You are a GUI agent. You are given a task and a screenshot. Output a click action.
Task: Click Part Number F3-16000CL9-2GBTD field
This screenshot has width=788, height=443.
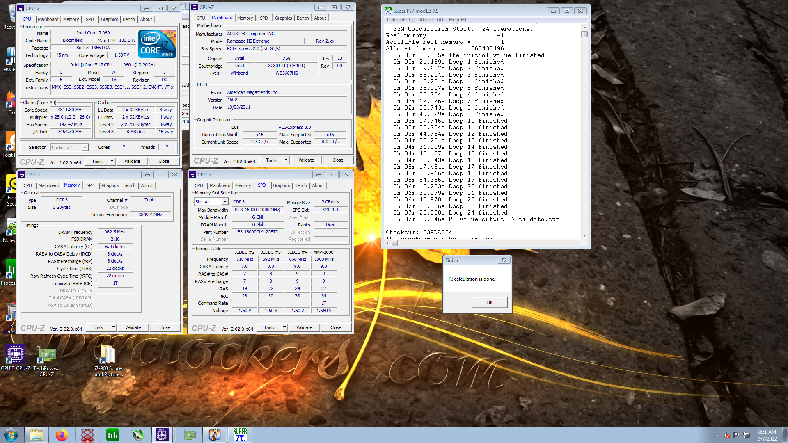(x=258, y=232)
